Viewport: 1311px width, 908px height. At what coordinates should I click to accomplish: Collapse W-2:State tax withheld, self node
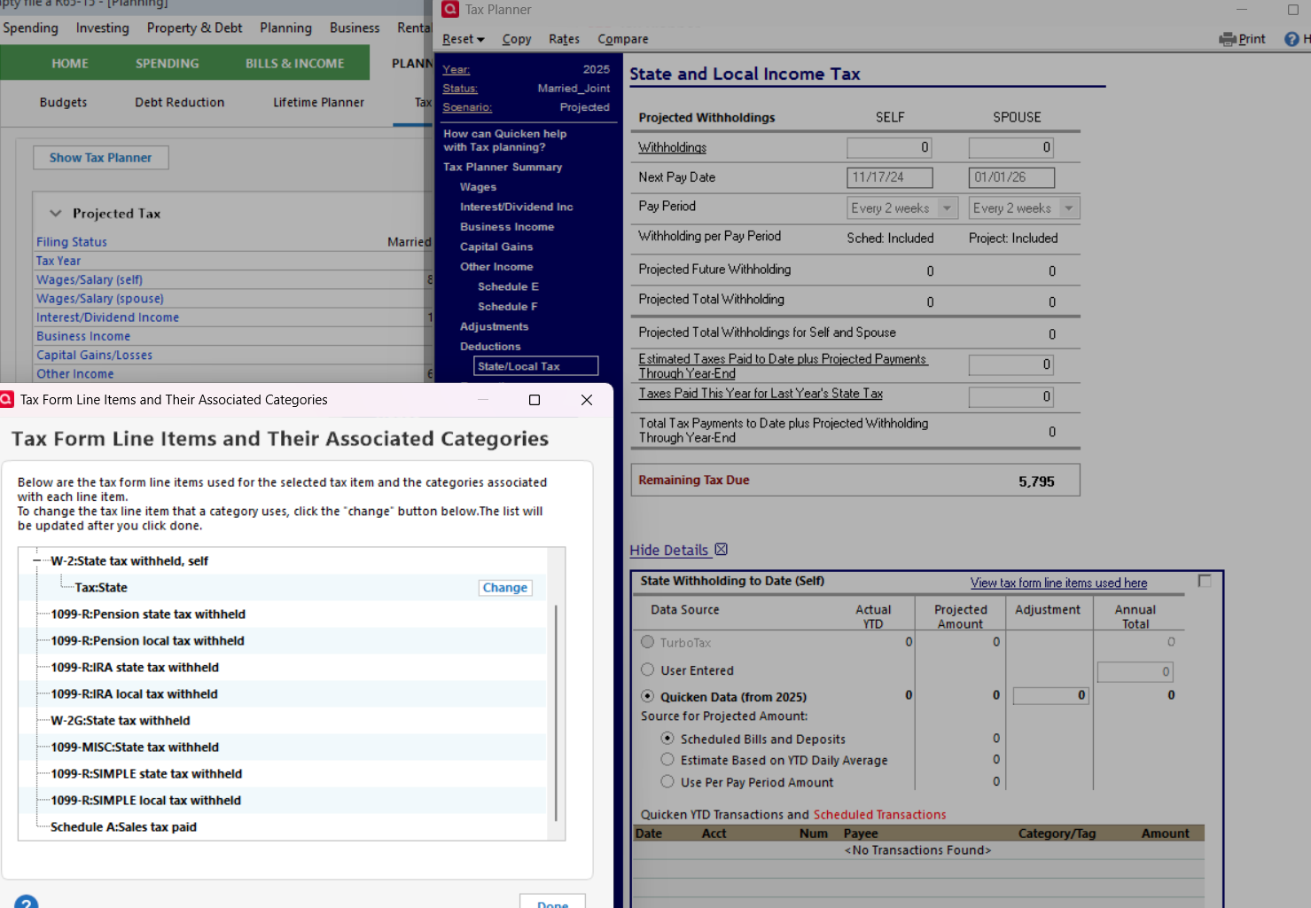point(37,561)
